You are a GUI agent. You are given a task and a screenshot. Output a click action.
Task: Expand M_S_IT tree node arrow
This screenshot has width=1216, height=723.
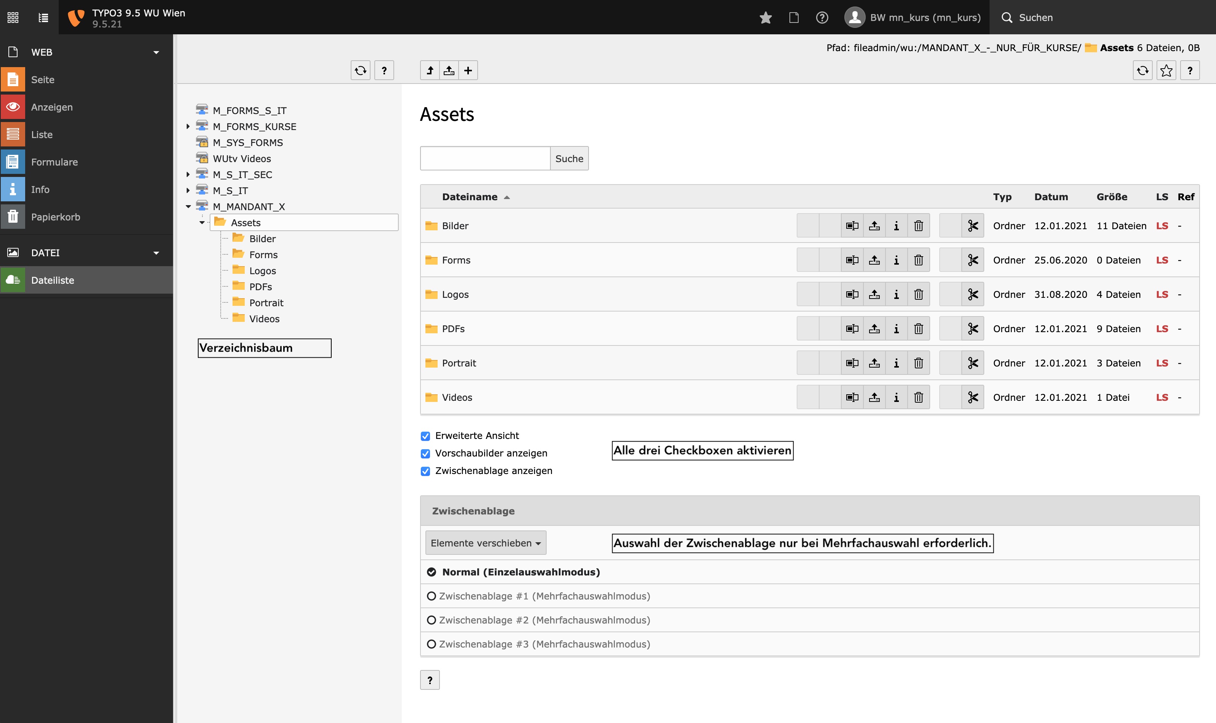click(x=188, y=191)
